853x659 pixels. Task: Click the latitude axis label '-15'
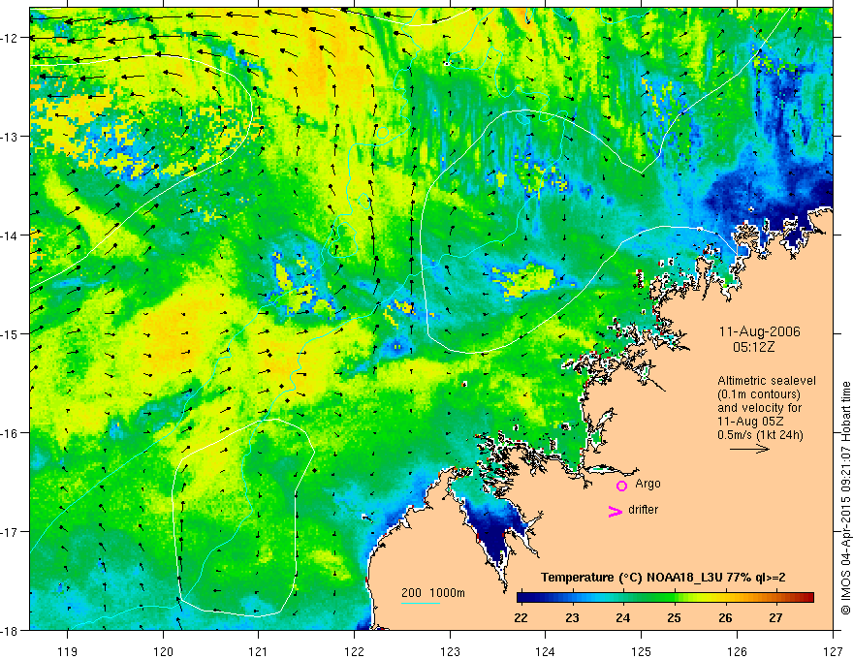tap(10, 333)
